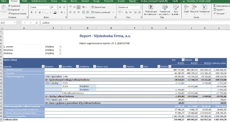Click the select-all corner of the worksheet

tap(1, 28)
